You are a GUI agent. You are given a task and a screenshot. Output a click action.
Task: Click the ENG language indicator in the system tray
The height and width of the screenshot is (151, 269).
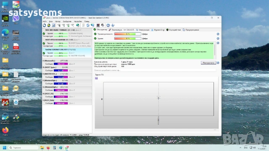click(x=245, y=148)
